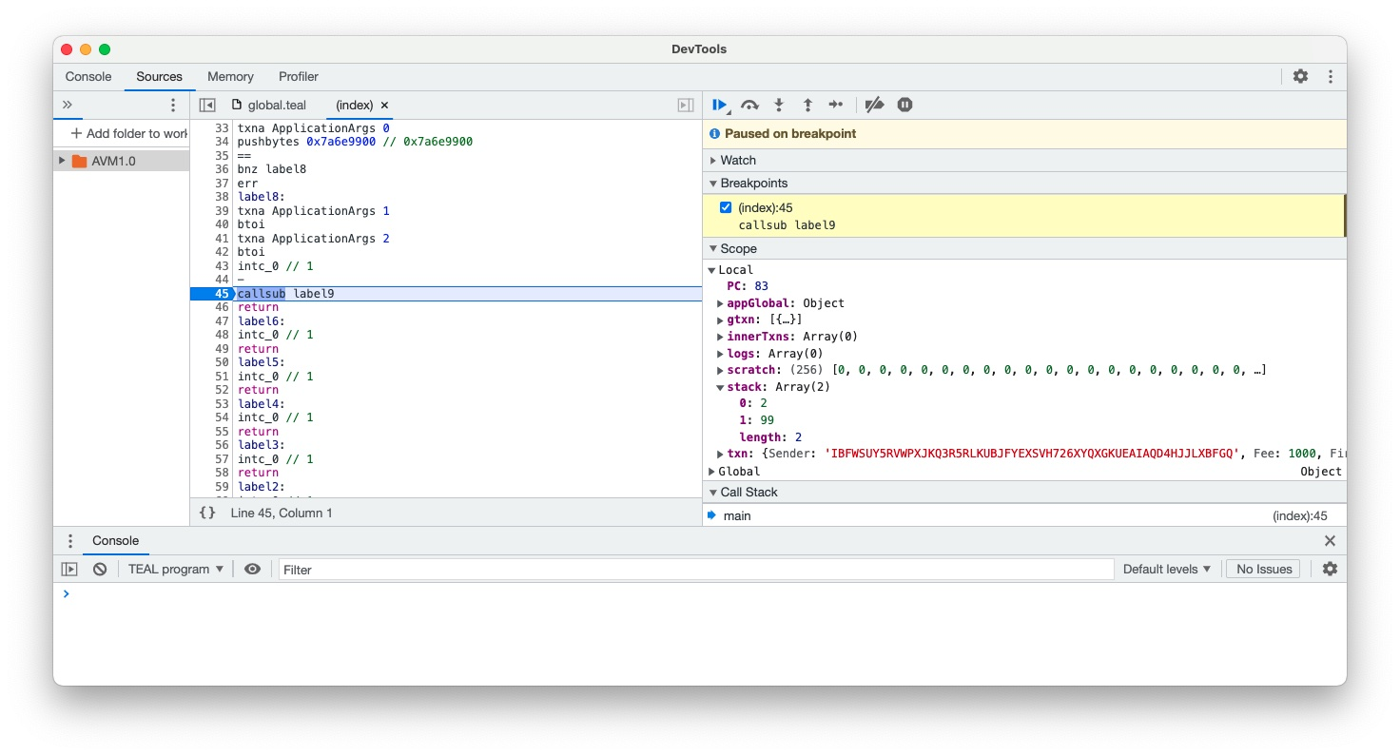Screen dimensions: 1400x756
Task: Click Add folder to workspace
Action: click(129, 133)
